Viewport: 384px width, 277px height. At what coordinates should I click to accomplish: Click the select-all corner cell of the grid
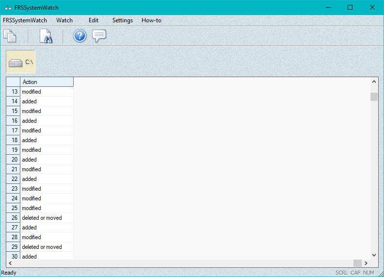coord(13,82)
